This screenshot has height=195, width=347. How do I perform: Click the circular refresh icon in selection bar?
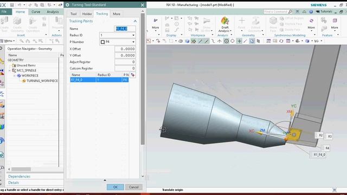click(x=281, y=41)
